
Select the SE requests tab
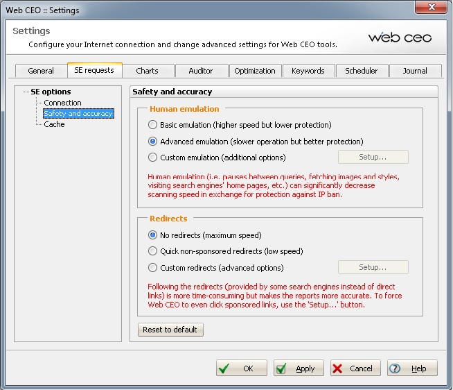tap(94, 70)
